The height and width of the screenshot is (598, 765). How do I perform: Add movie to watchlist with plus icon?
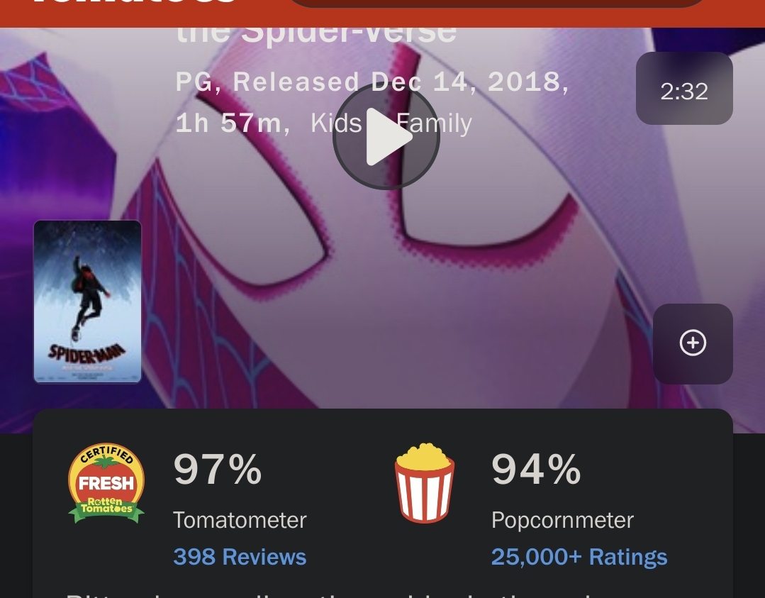693,343
